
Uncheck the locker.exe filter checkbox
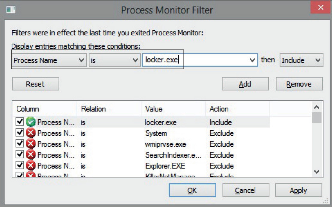[x=20, y=122]
